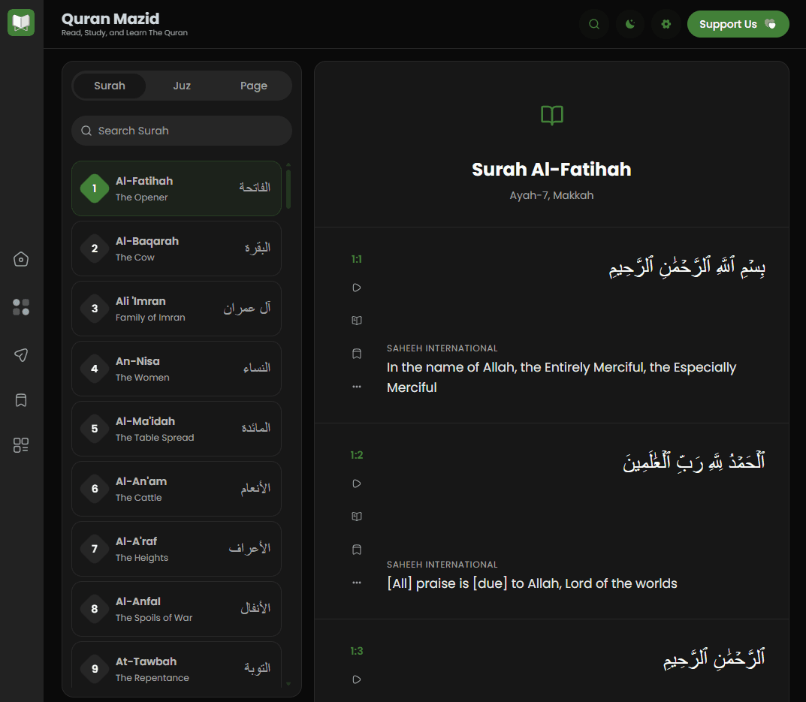Select At-Tawbah The Repentance surah
Viewport: 806px width, 702px height.
click(x=177, y=665)
